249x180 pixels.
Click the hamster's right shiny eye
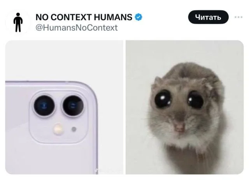click(x=195, y=100)
